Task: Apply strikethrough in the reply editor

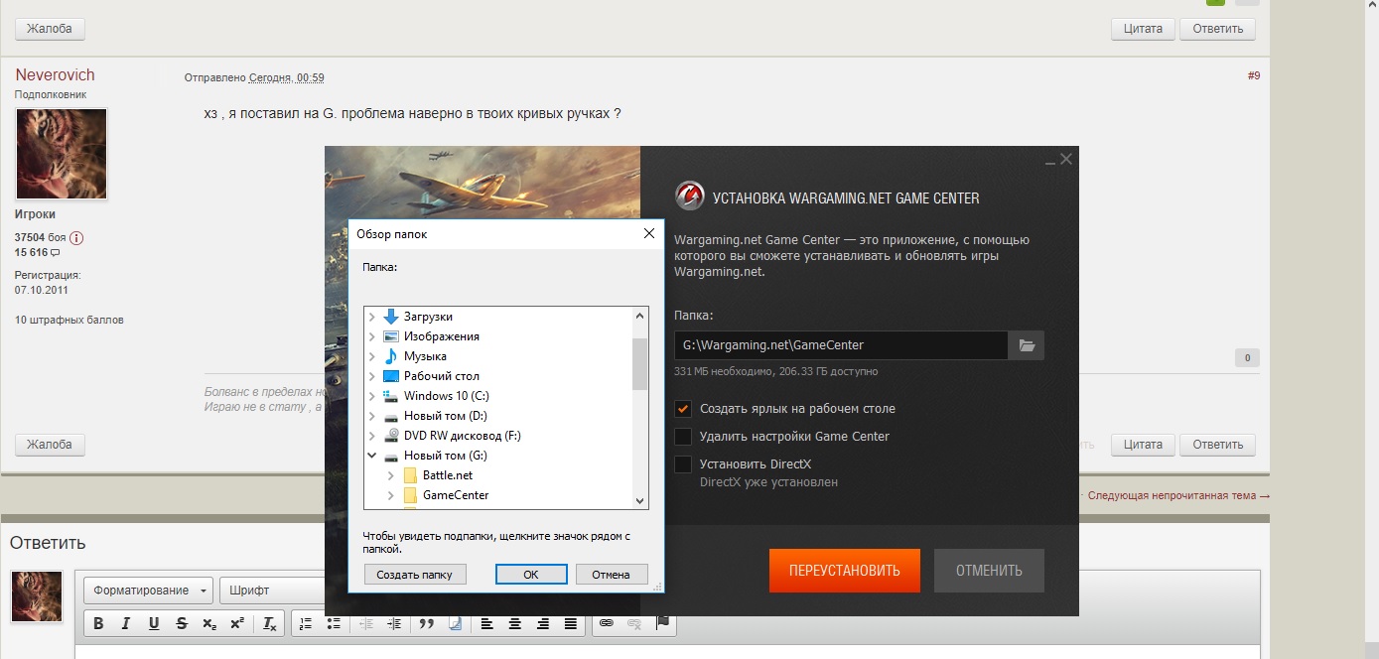Action: (x=182, y=623)
